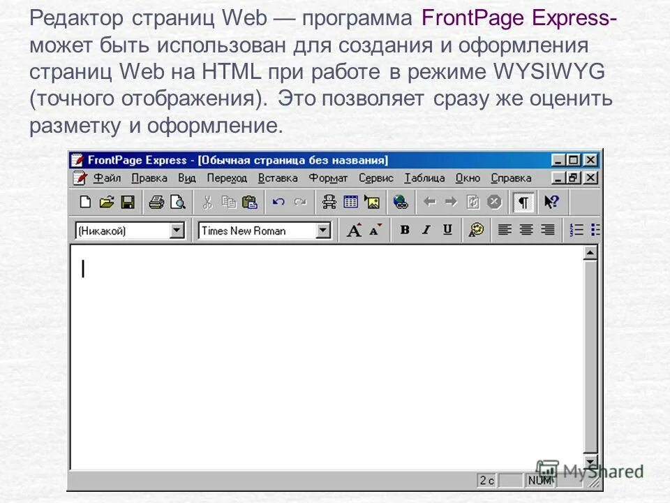Open the Переход menu
This screenshot has width=670, height=503.
[227, 178]
